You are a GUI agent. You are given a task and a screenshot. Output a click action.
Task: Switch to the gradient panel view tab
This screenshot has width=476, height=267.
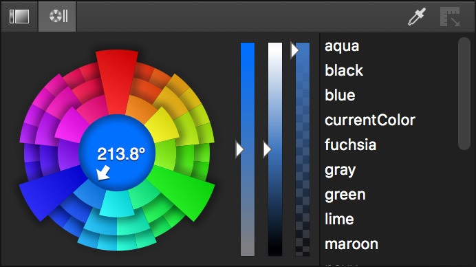click(x=19, y=17)
